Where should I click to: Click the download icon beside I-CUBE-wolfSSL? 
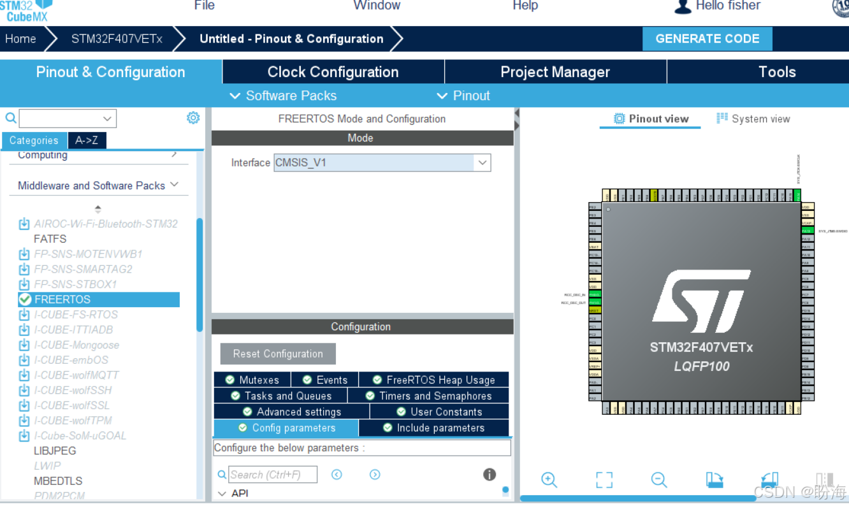[24, 405]
